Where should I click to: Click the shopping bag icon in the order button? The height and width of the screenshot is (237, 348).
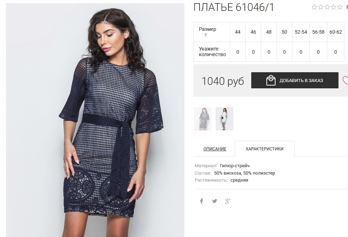(x=271, y=80)
